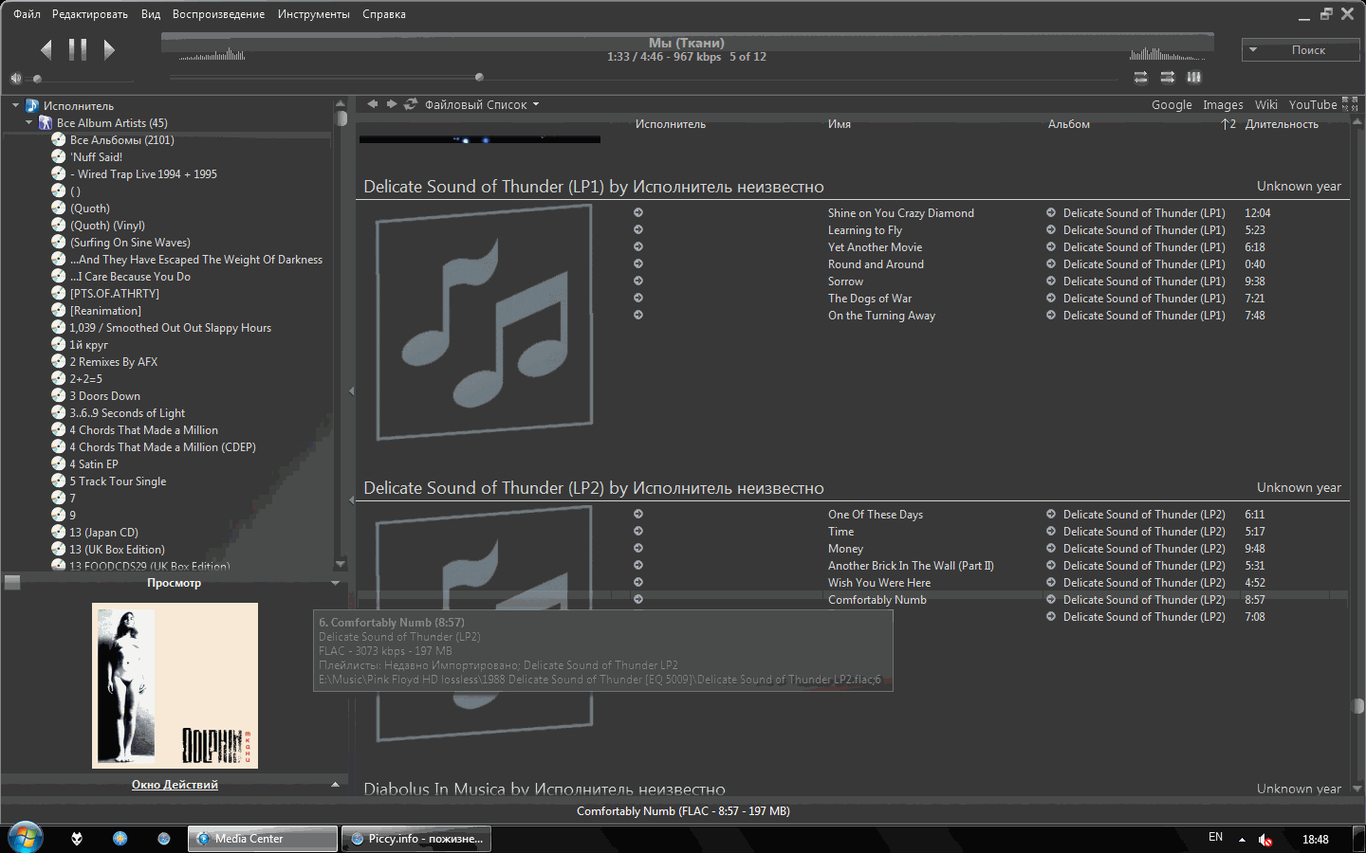1366x853 pixels.
Task: Open the Файл menu
Action: tap(27, 14)
